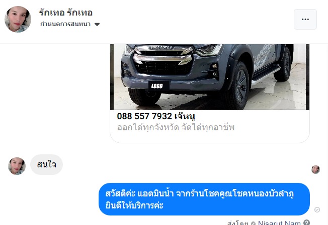The height and width of the screenshot is (225, 328).
Task: Click the Isuzu grille logo in the photo
Action: [x=160, y=48]
